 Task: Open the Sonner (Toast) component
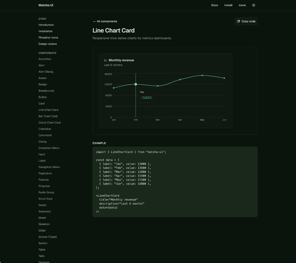coord(47,237)
